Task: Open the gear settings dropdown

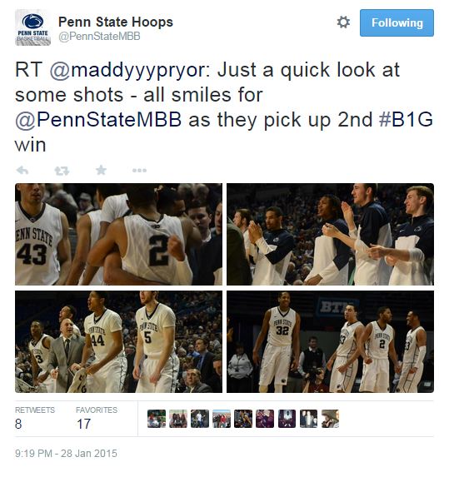Action: (343, 22)
